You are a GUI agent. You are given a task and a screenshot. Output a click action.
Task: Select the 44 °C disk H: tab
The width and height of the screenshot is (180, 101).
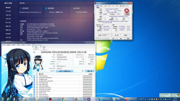(44, 48)
